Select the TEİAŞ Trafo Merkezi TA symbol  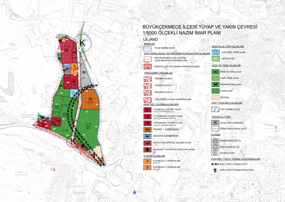coord(216,123)
